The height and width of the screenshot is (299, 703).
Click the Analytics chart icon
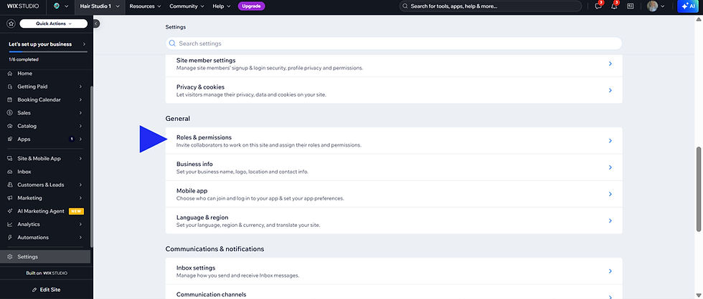tap(10, 225)
